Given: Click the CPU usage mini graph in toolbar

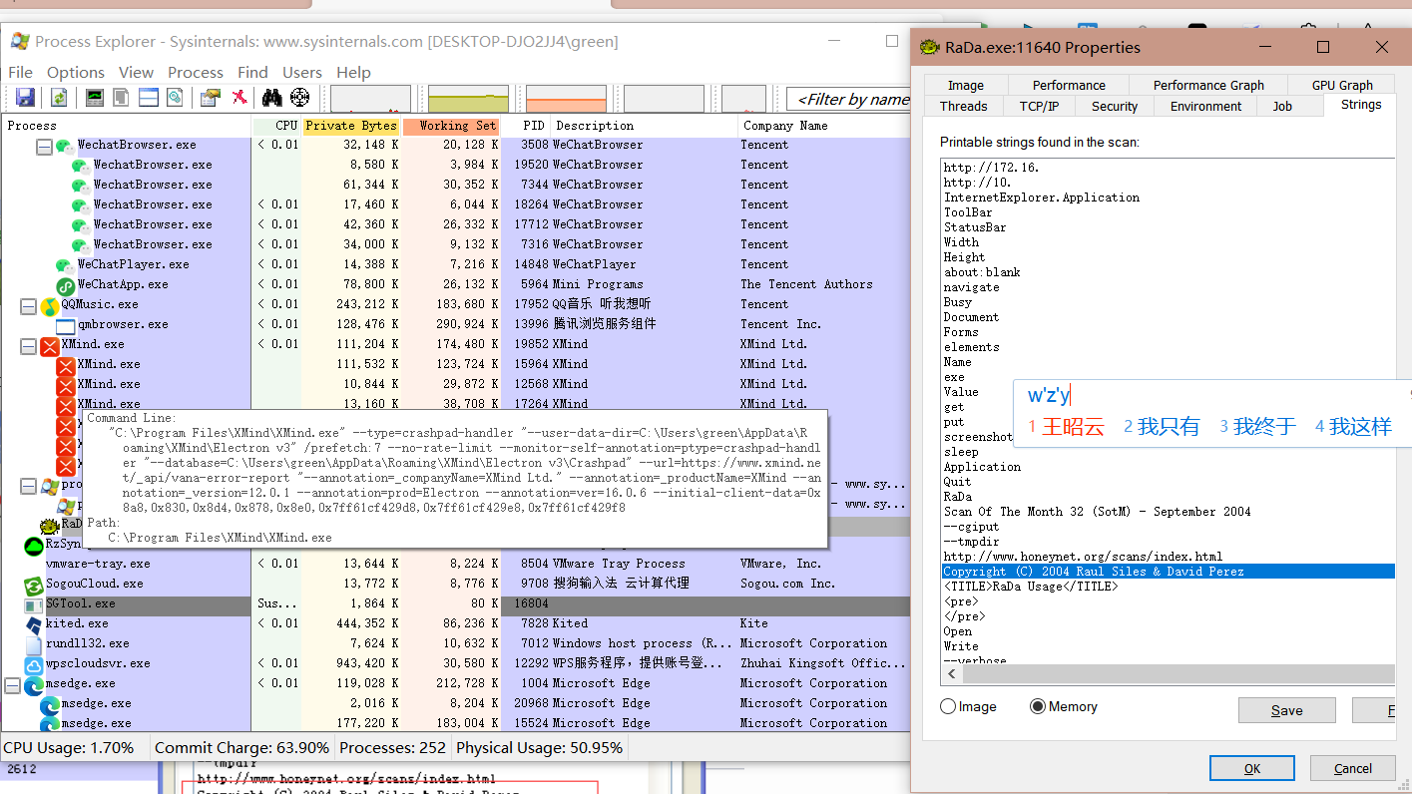Looking at the screenshot, I should [x=370, y=98].
